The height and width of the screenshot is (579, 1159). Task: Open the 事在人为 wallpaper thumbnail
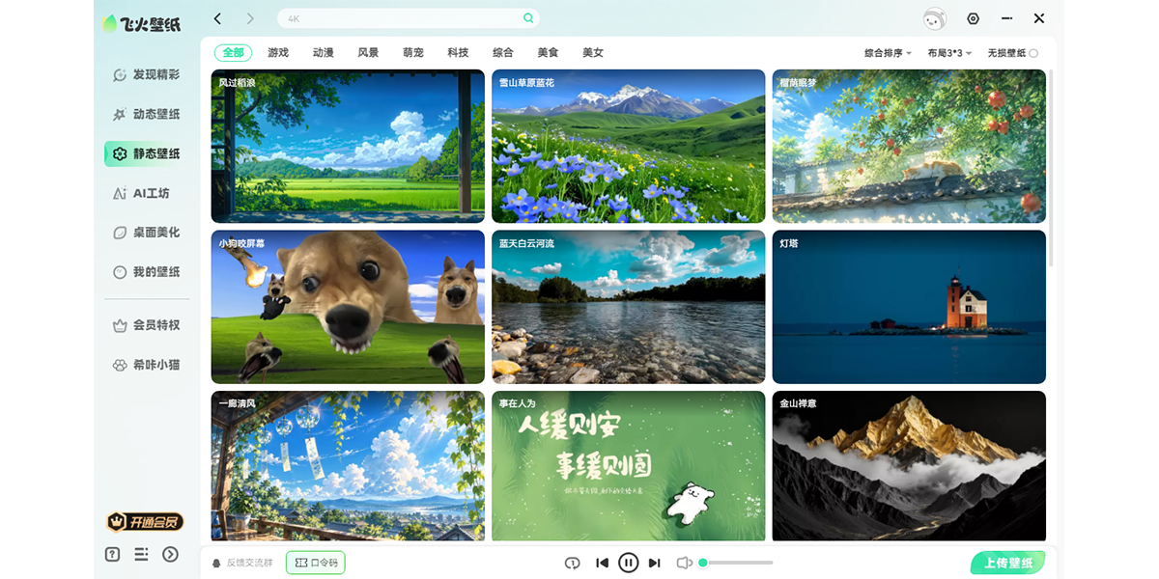(x=629, y=466)
